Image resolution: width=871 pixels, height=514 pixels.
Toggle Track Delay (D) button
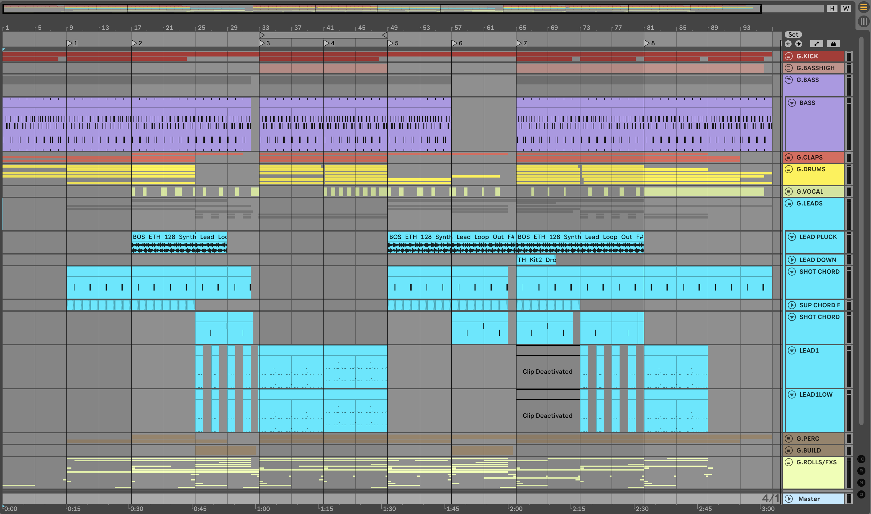[861, 494]
